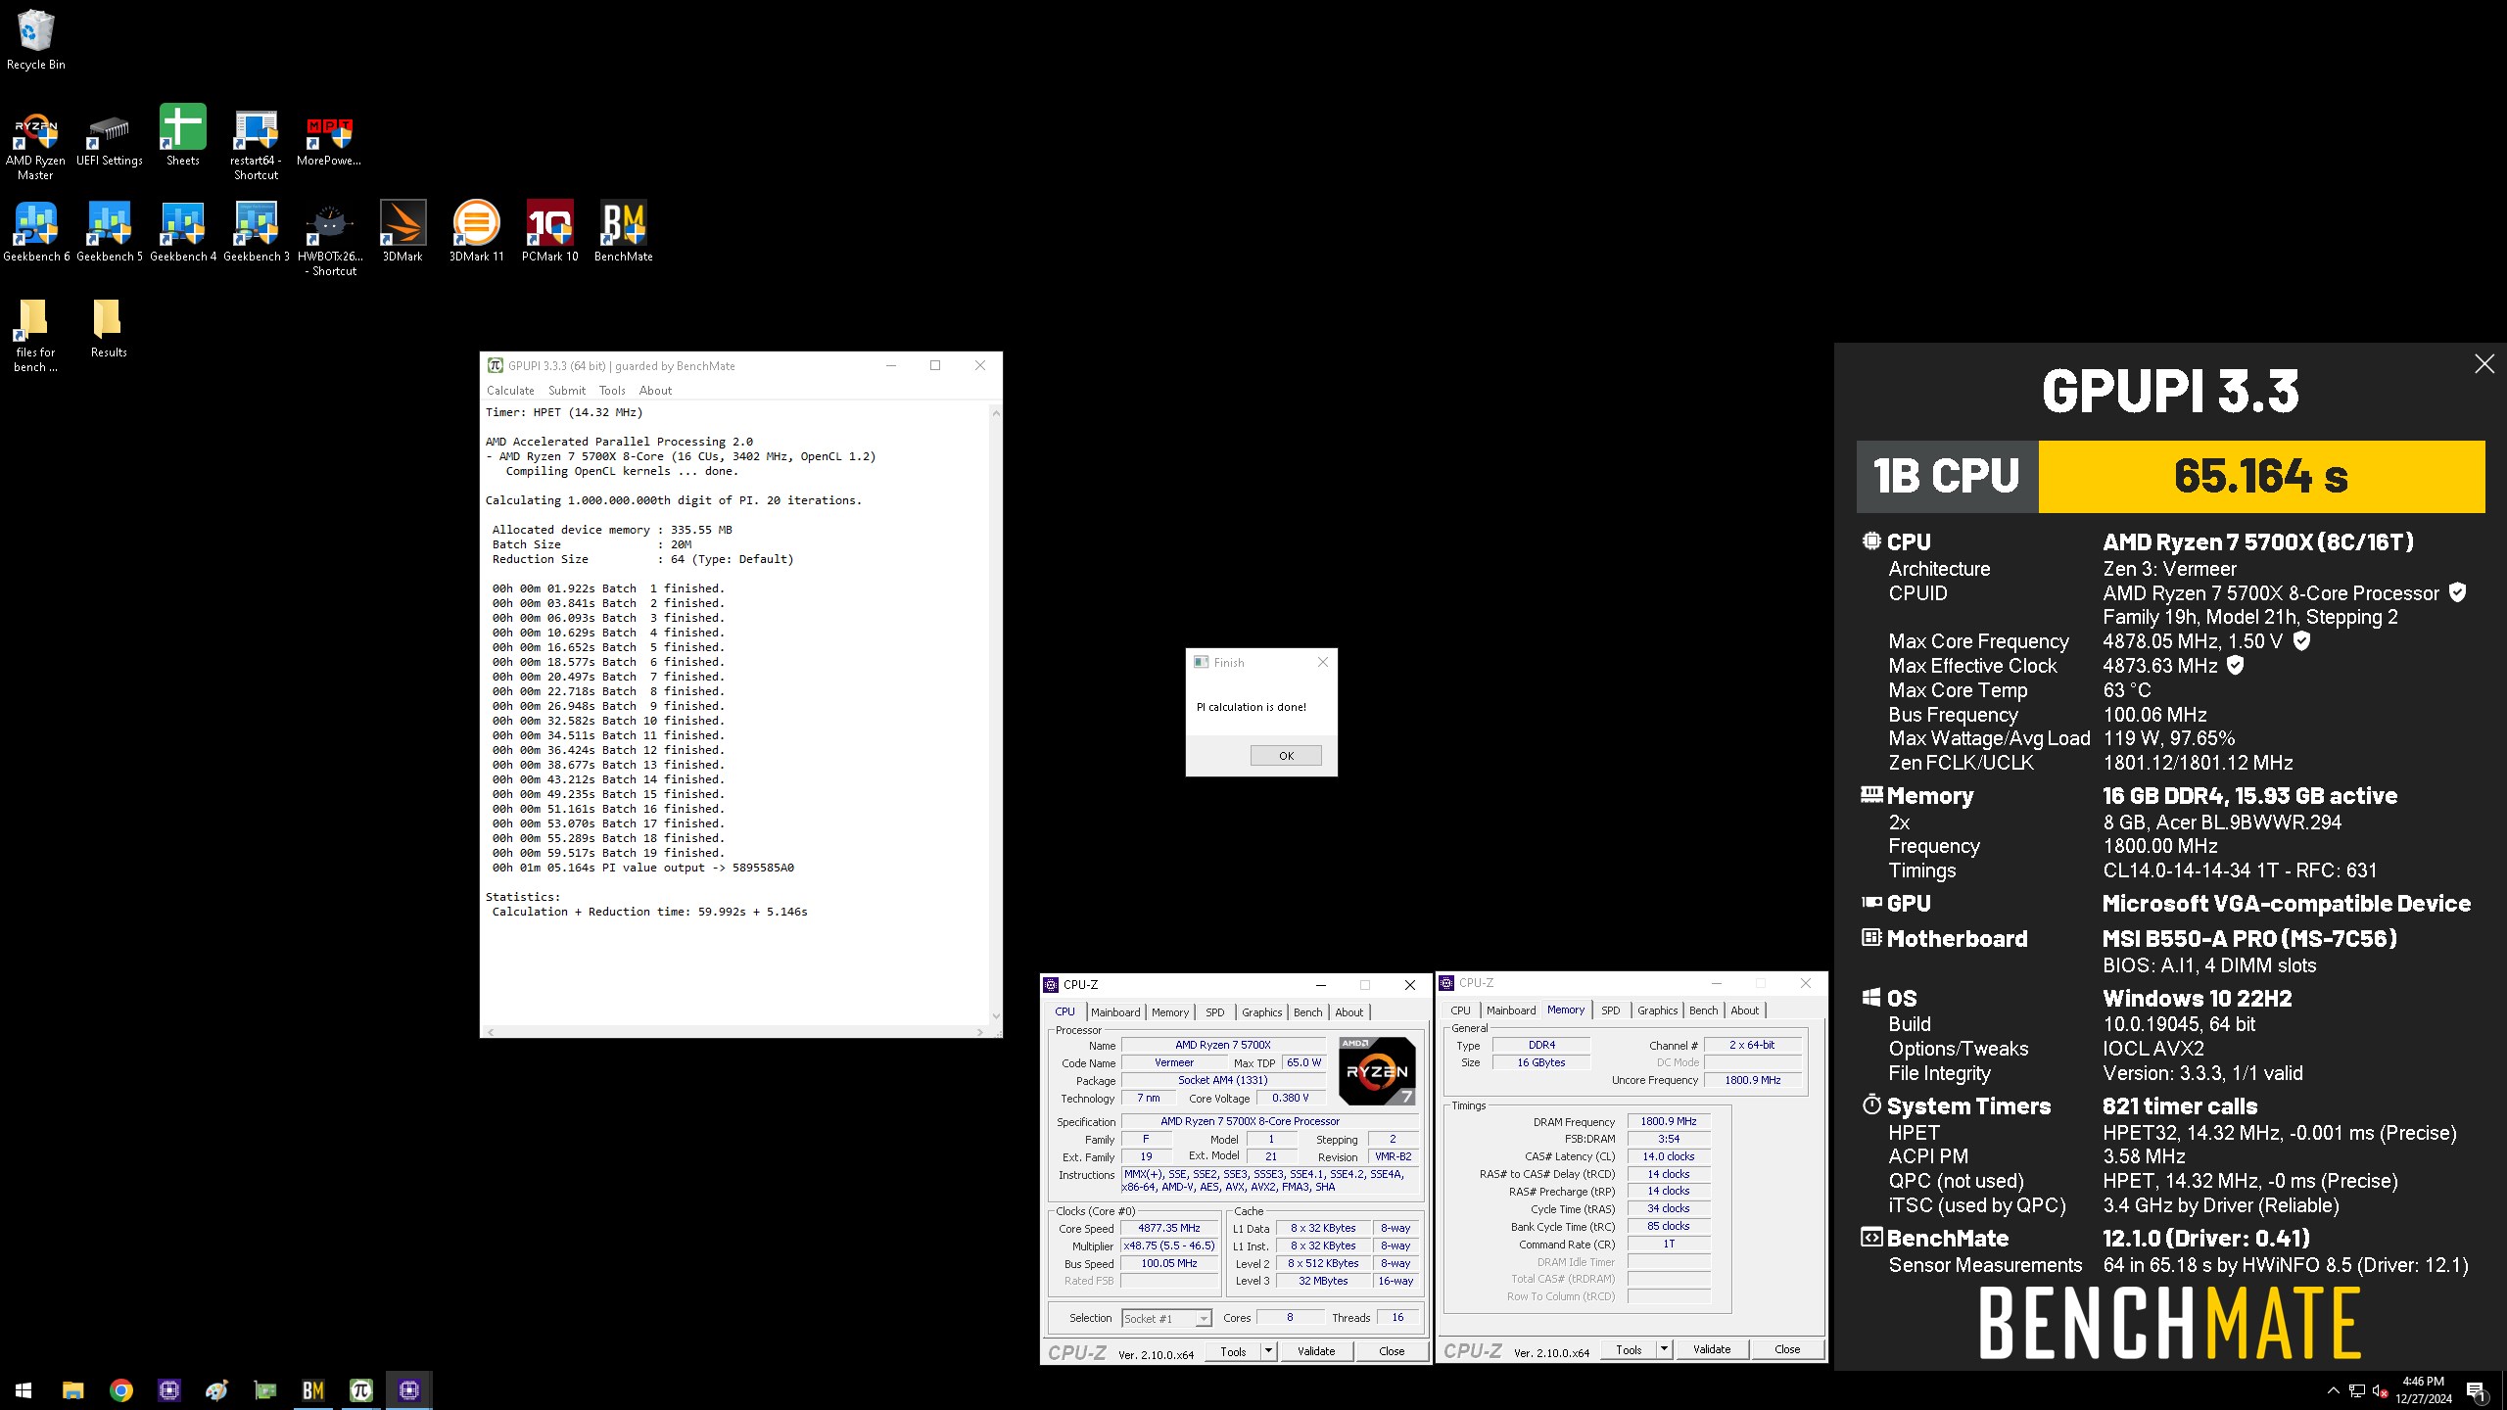Close the BenchMate result panel
This screenshot has width=2507, height=1410.
pyautogui.click(x=2484, y=364)
